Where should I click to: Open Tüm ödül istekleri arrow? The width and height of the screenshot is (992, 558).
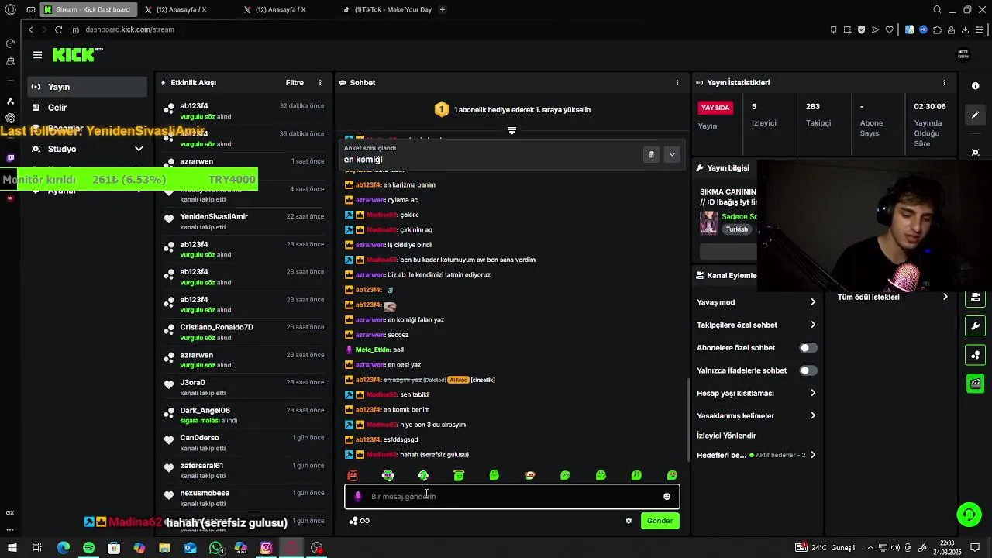(x=945, y=297)
